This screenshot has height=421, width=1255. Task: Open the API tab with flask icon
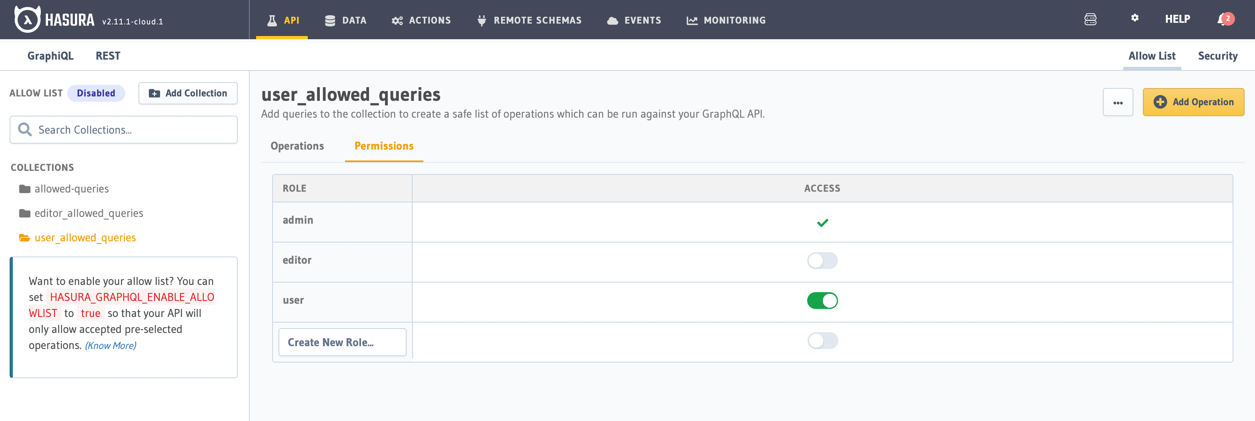[282, 20]
